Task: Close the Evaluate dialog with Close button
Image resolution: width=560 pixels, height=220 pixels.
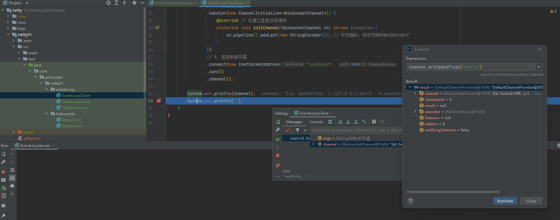Action: click(531, 201)
